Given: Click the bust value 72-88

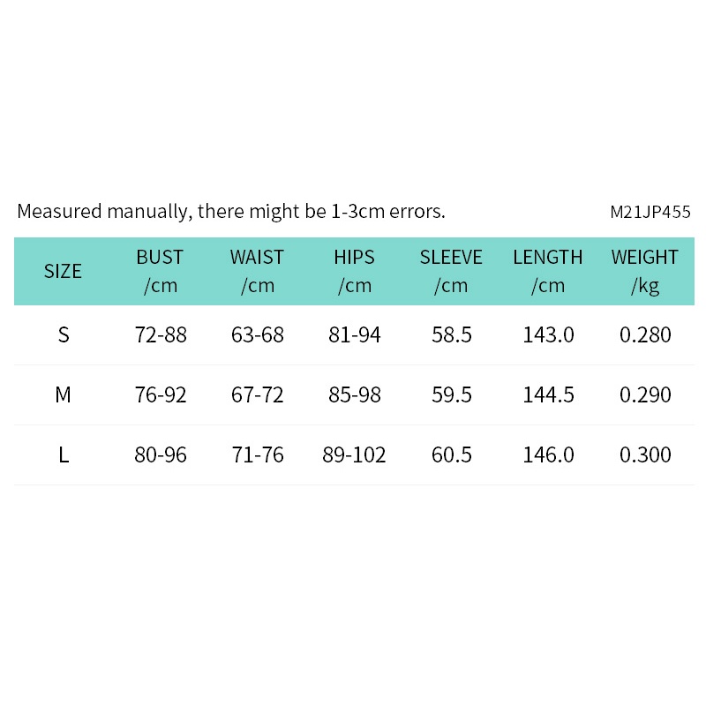Looking at the screenshot, I should (161, 335).
